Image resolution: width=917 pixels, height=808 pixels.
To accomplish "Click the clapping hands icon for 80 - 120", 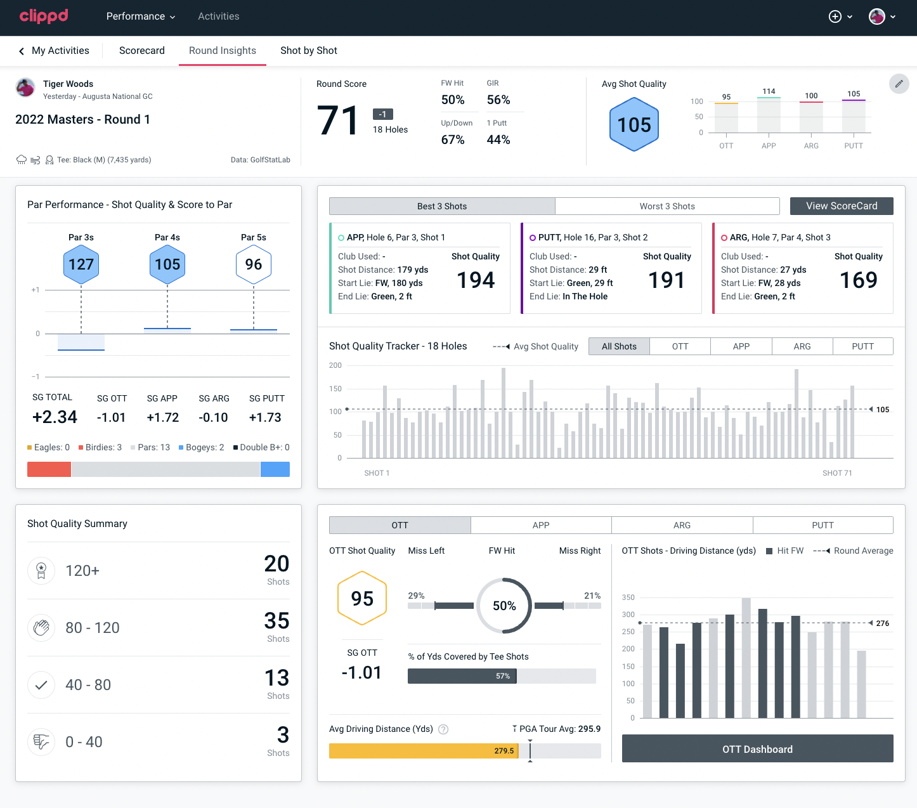I will [41, 628].
